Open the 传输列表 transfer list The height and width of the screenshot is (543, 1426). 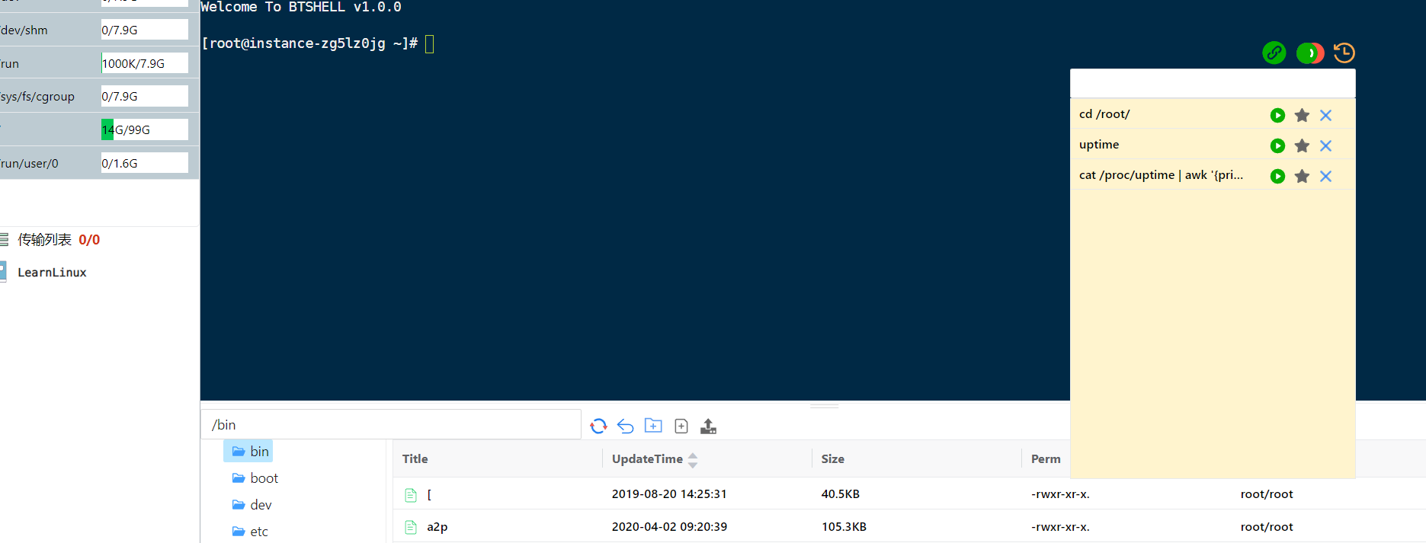45,240
